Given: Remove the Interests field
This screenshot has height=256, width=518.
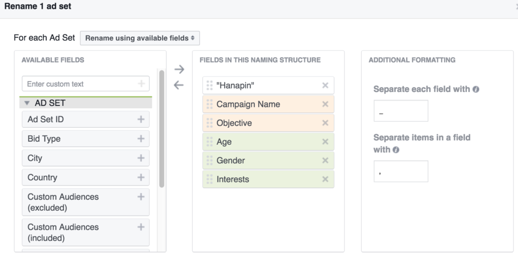Looking at the screenshot, I should click(325, 179).
